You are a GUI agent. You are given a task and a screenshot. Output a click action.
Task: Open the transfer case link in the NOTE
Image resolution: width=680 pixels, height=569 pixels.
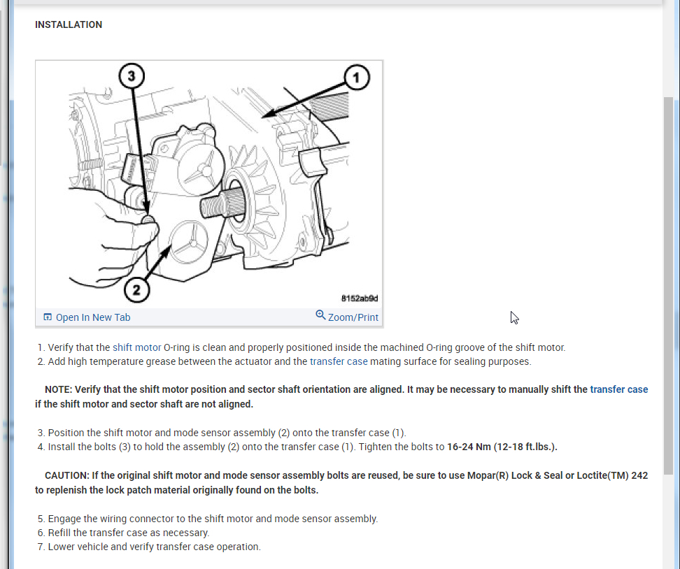point(619,389)
